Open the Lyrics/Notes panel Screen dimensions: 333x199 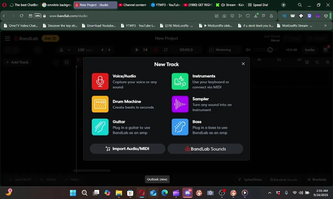(250, 180)
